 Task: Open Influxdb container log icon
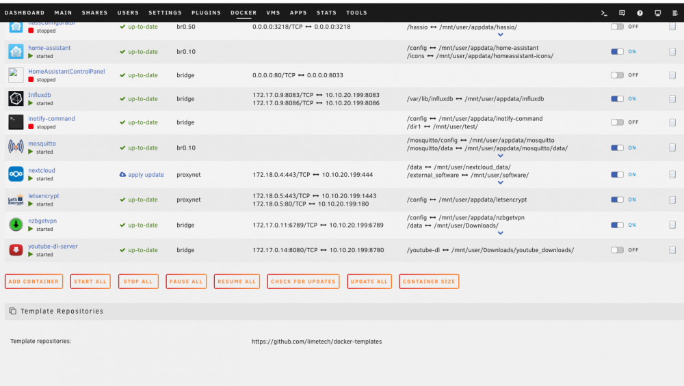click(x=672, y=99)
